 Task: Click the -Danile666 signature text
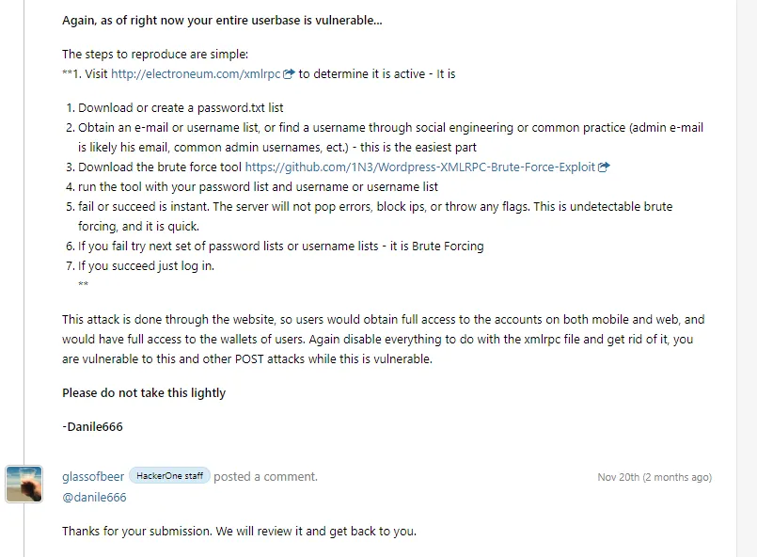tap(92, 426)
